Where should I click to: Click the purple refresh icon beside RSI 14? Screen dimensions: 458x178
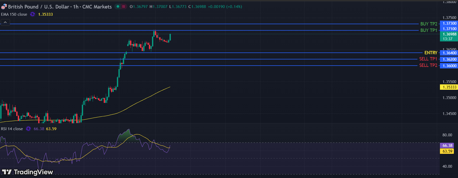(28, 129)
